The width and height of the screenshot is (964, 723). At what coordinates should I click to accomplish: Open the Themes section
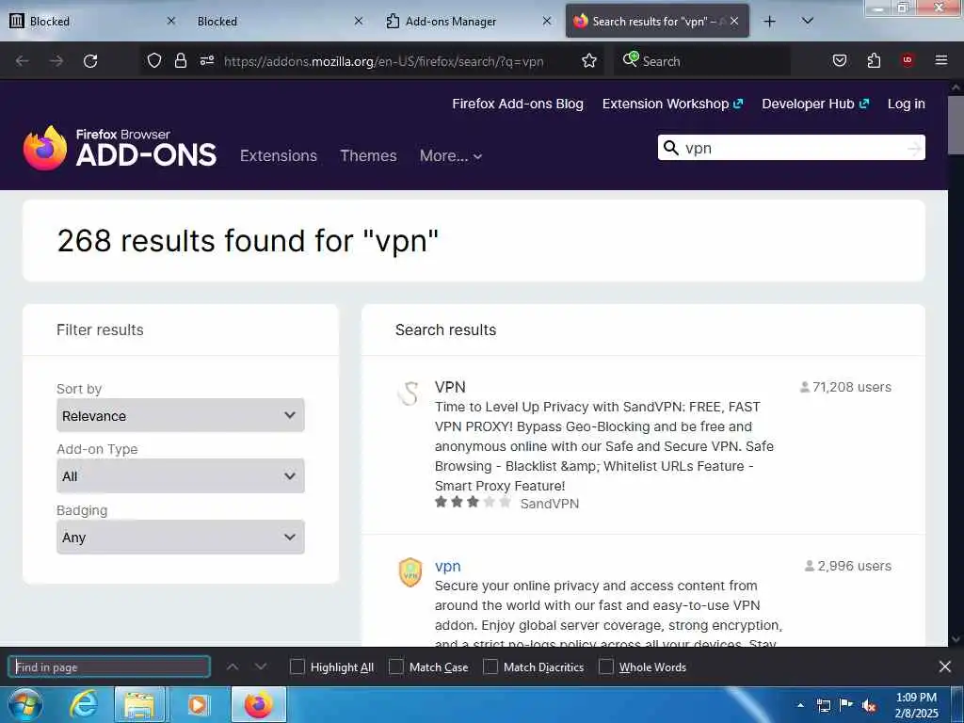368,155
